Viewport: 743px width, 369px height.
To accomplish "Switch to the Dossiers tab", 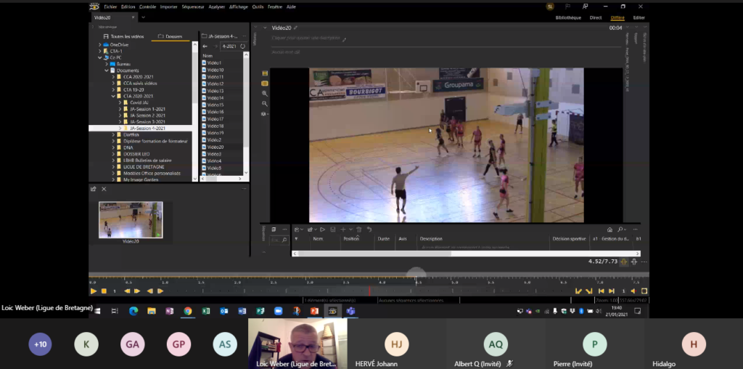I will (x=171, y=36).
